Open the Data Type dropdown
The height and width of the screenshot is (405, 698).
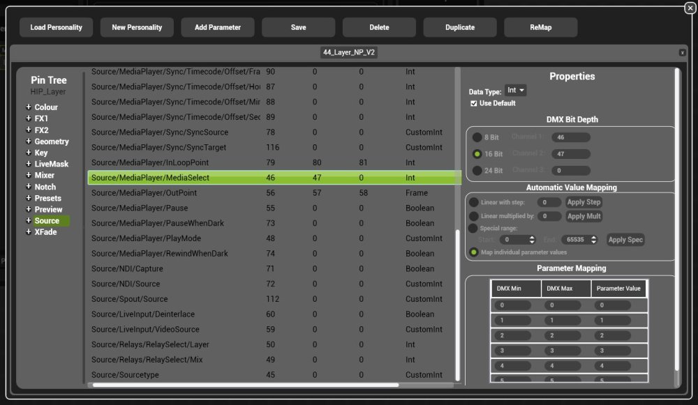(516, 90)
